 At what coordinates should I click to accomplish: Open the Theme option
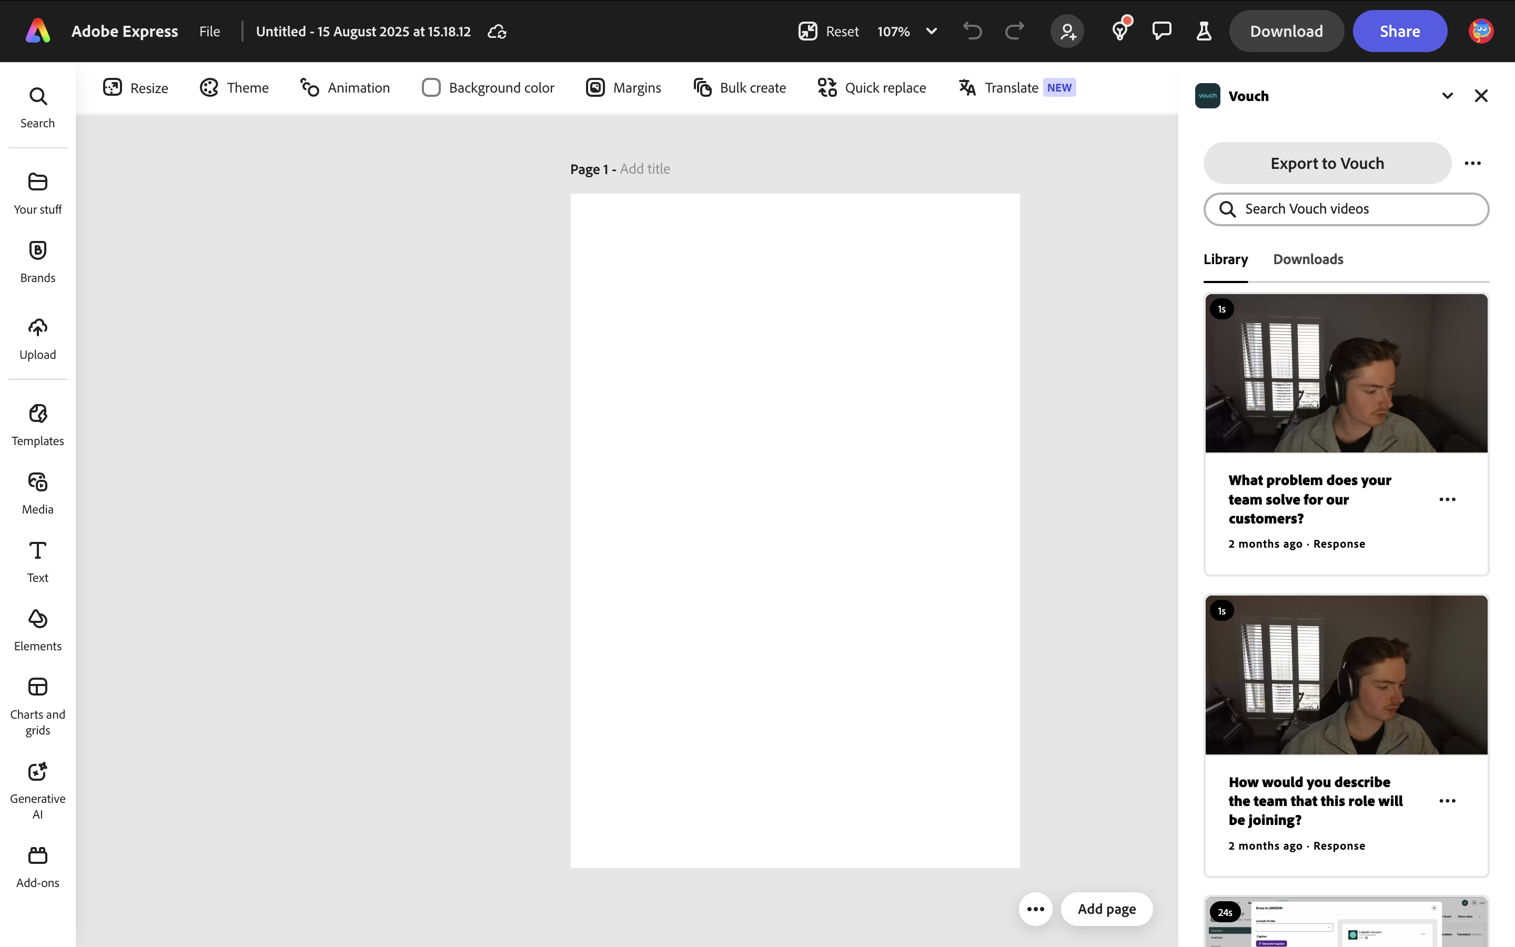[234, 88]
